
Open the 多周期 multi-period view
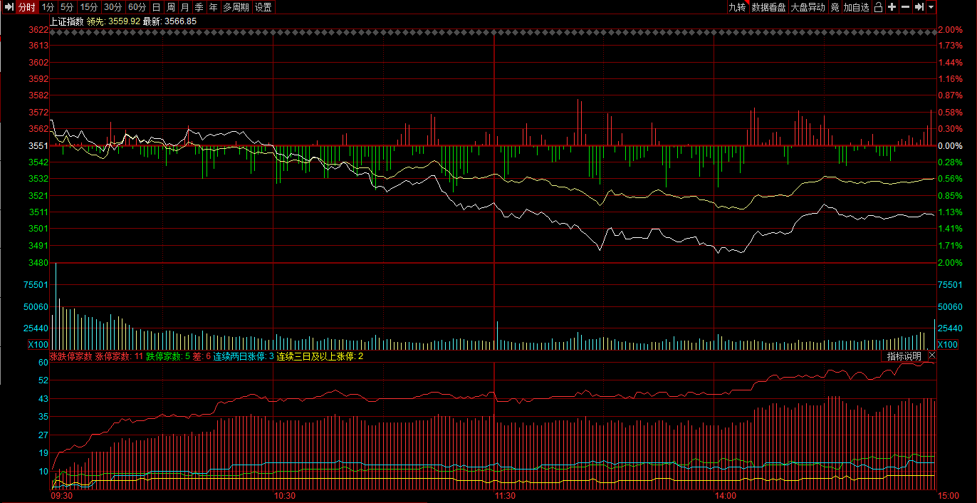click(x=236, y=7)
